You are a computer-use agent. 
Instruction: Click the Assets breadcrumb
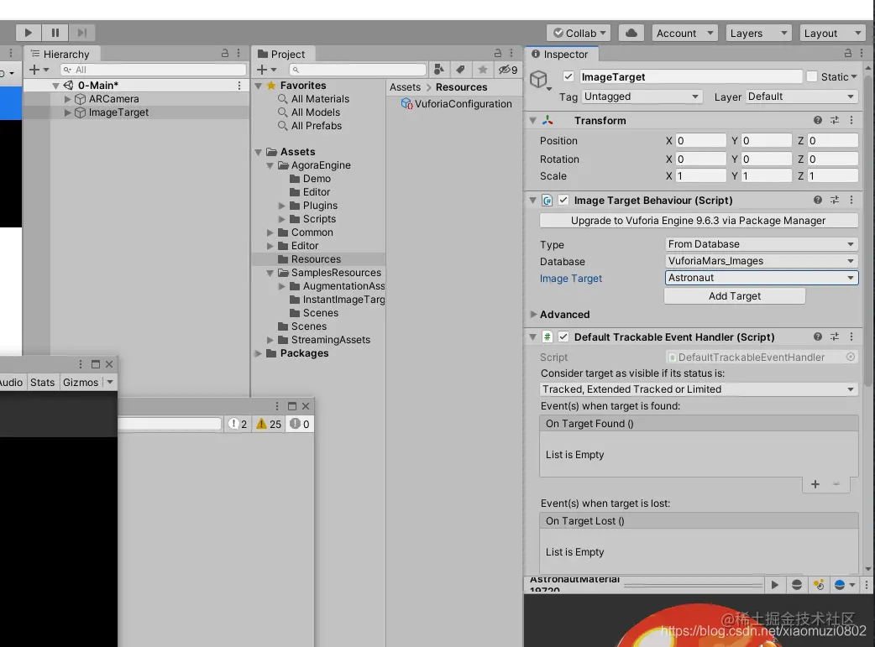pyautogui.click(x=405, y=87)
